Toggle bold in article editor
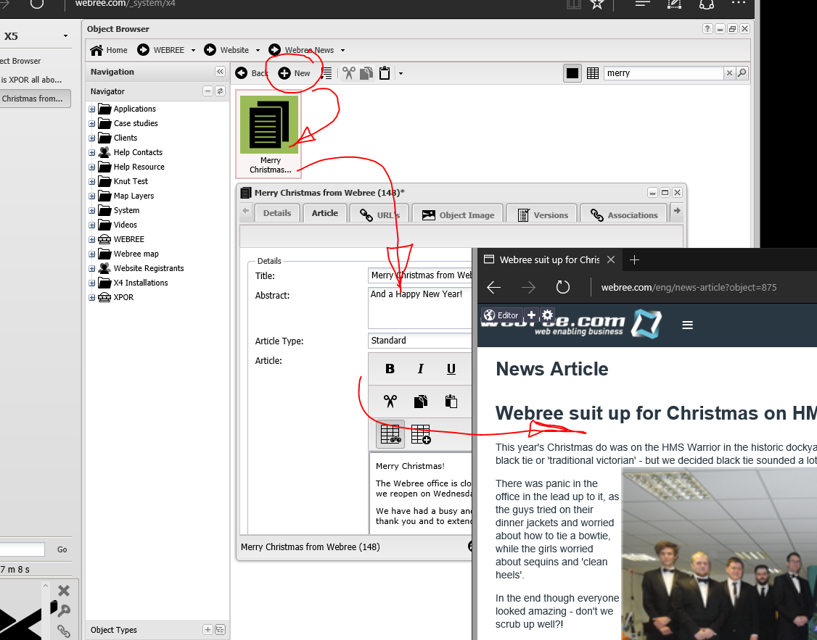817x640 pixels. [x=390, y=369]
